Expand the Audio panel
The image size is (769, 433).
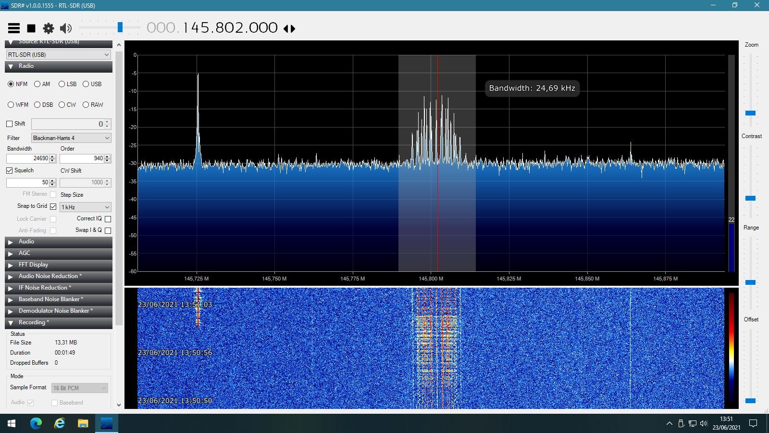tap(59, 242)
